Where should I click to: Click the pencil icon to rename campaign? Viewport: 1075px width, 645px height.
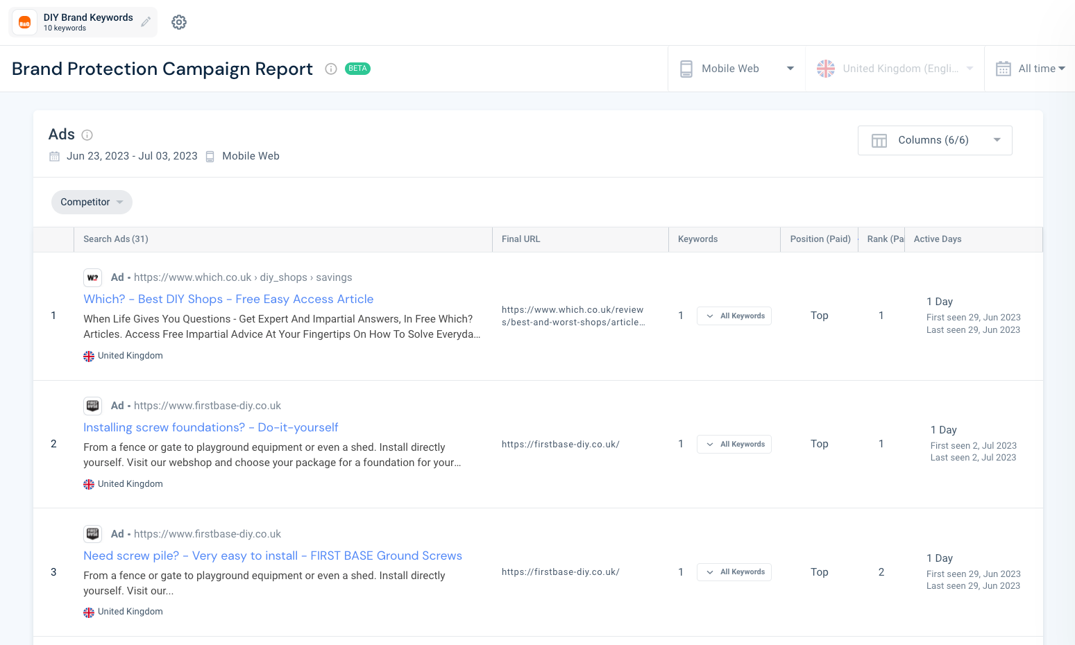pos(146,22)
